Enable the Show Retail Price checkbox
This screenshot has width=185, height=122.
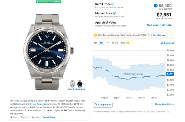tap(152, 105)
